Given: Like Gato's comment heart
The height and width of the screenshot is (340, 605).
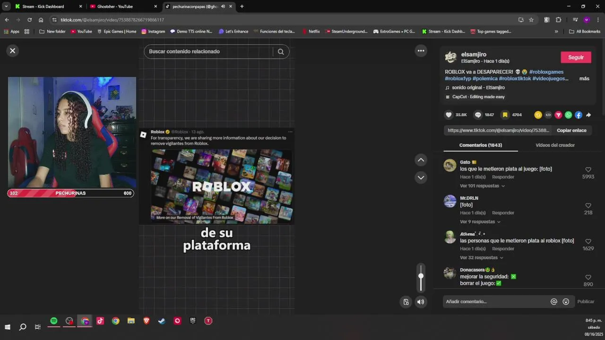Looking at the screenshot, I should (588, 170).
